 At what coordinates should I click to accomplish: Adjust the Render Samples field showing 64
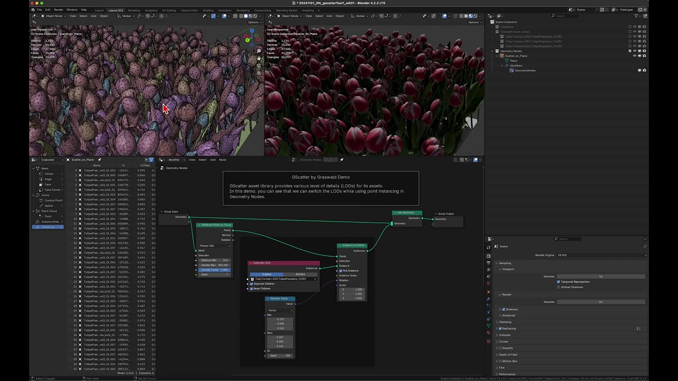click(601, 302)
